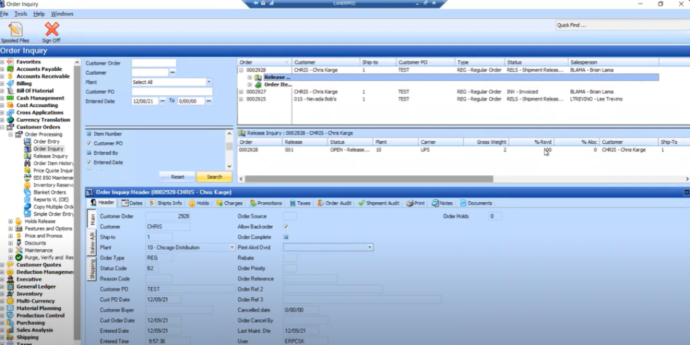
Task: Toggle the Entered By checkbox
Action: pos(89,153)
